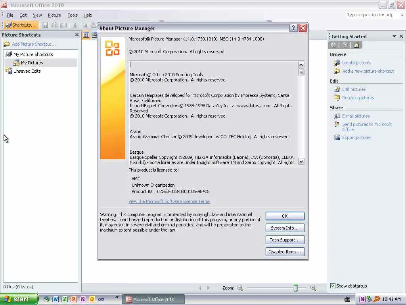Expand hidden quick launch icons chevron

(x=117, y=297)
